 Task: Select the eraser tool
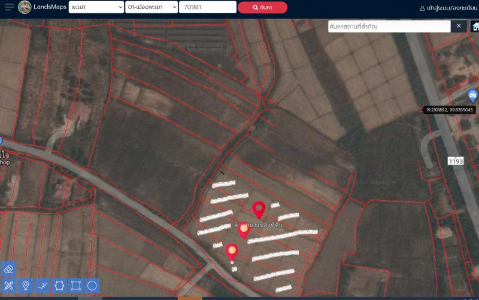click(9, 268)
